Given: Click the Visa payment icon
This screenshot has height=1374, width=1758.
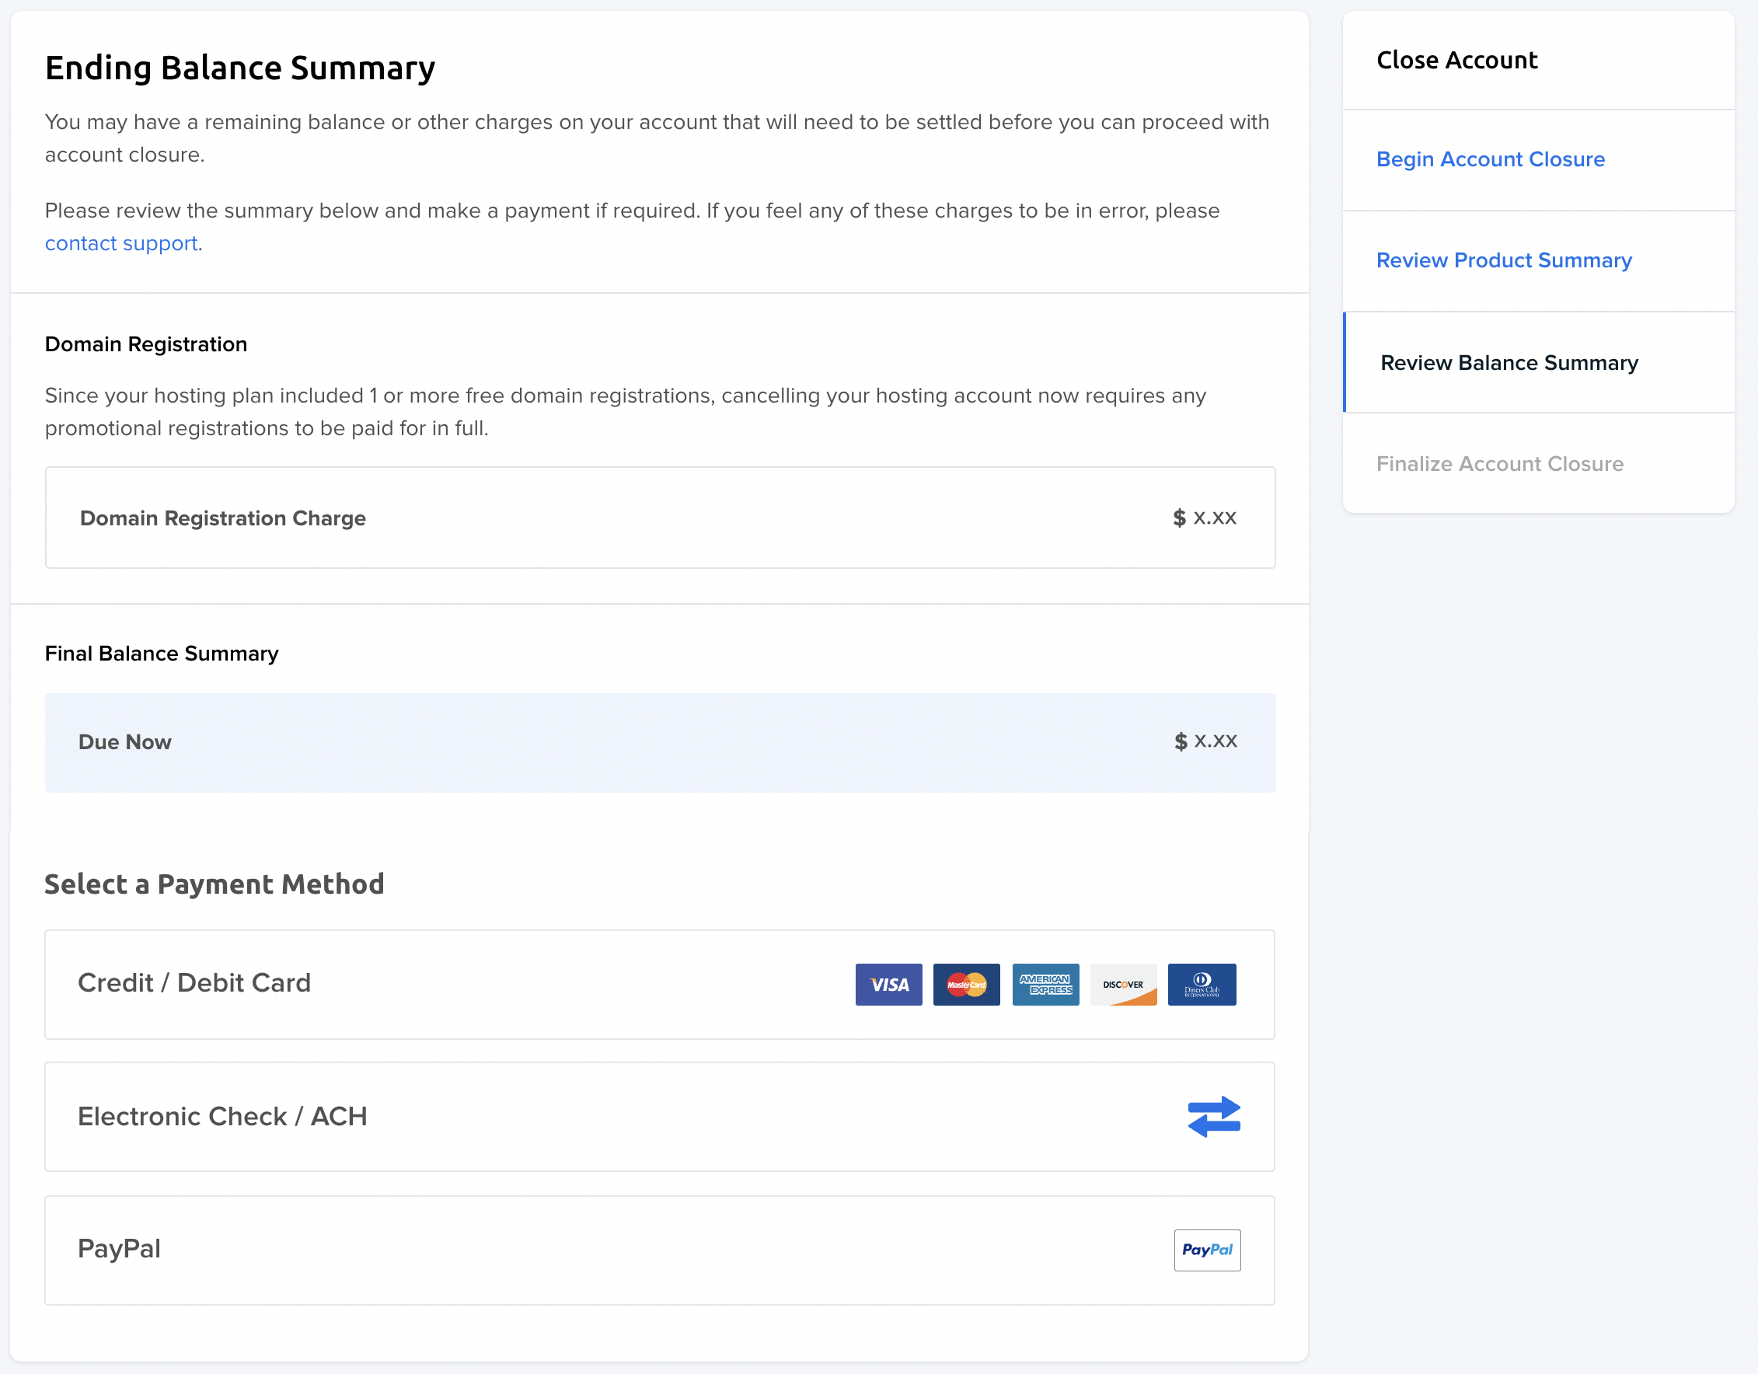Looking at the screenshot, I should pos(888,983).
